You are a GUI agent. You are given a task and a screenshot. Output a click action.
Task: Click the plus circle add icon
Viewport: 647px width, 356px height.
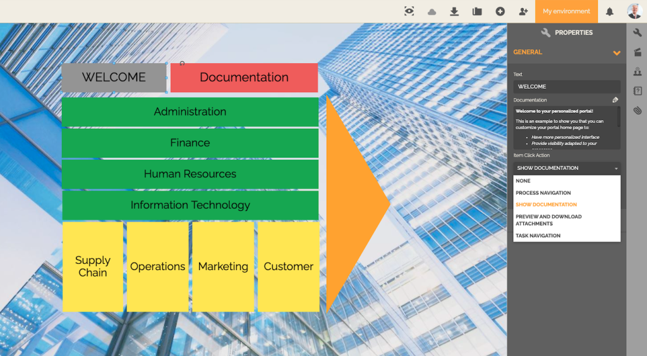click(x=500, y=11)
